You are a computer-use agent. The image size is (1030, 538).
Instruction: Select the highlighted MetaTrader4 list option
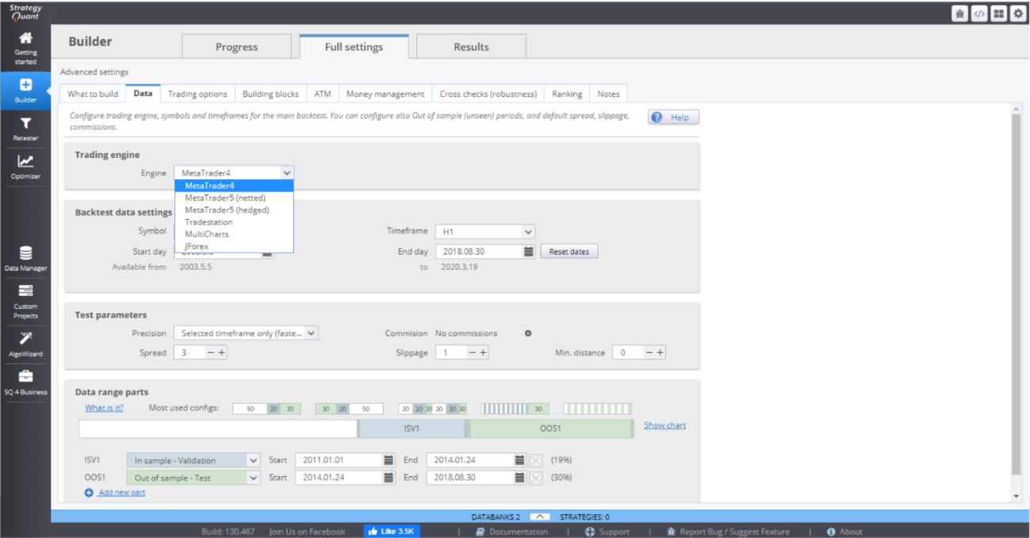coord(234,186)
